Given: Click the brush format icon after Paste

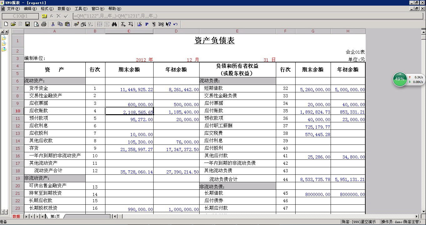Looking at the screenshot, I should (x=76, y=24).
